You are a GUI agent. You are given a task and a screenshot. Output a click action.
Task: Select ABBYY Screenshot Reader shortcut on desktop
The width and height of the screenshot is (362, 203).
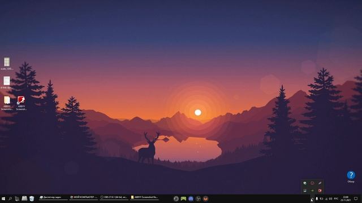pos(21,103)
